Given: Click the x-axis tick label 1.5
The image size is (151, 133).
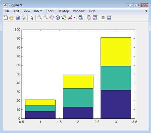Looking at the screenshot, I should coord(59,122).
